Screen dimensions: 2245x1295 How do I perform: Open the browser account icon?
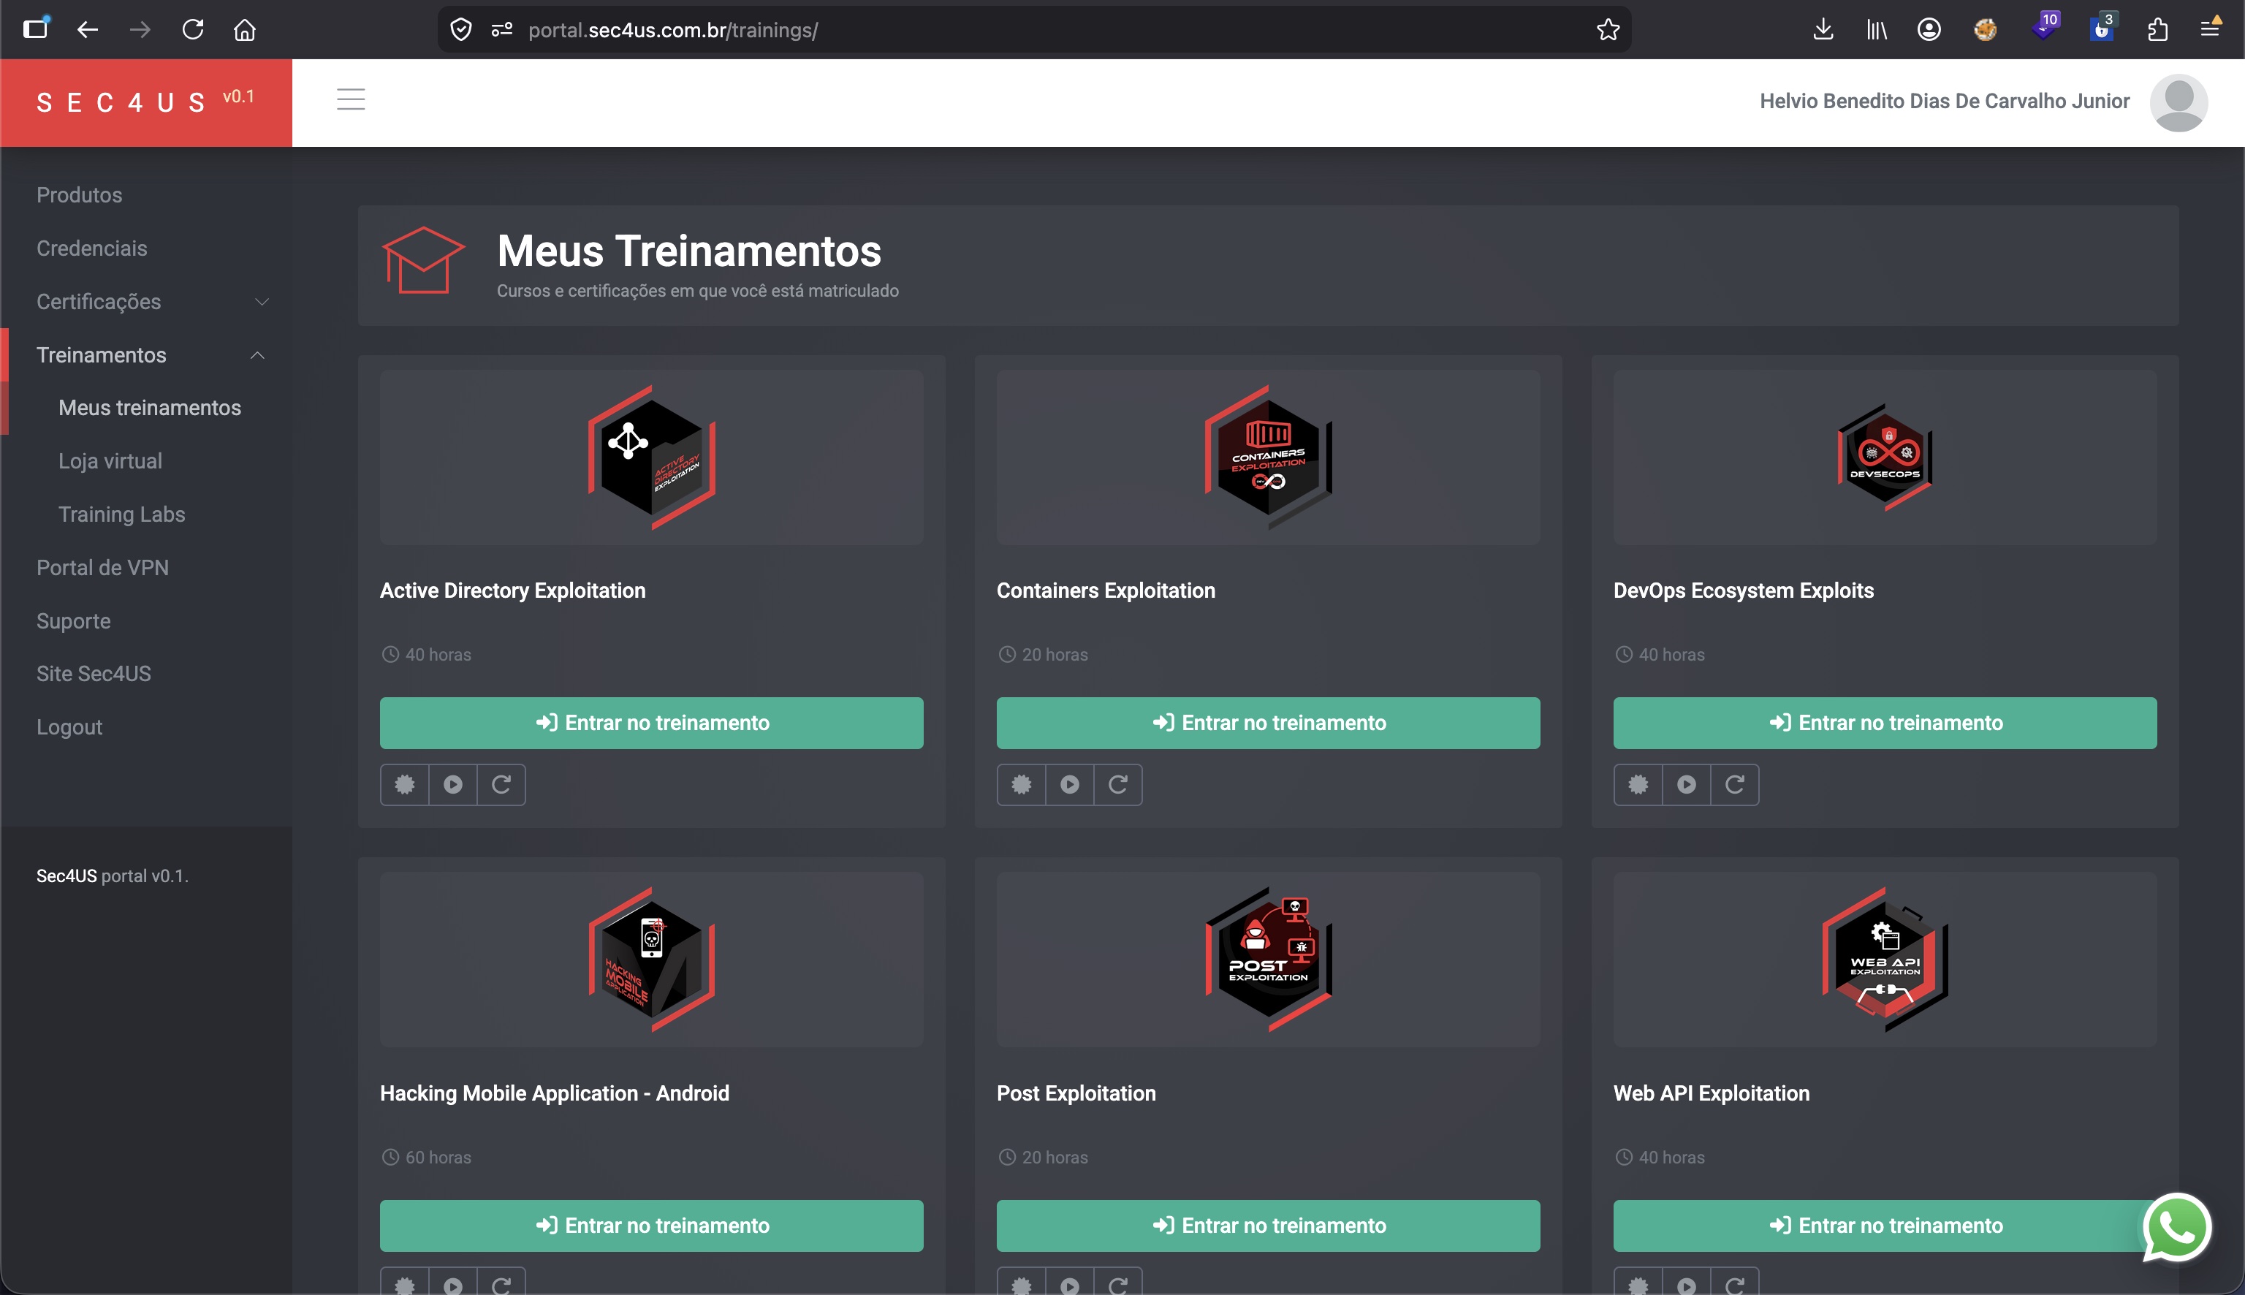pos(1929,29)
